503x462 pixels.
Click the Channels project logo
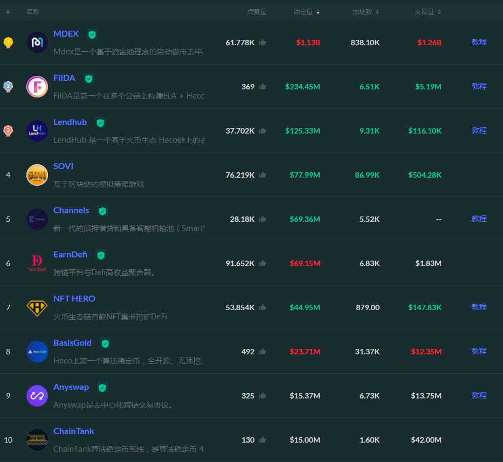(37, 219)
